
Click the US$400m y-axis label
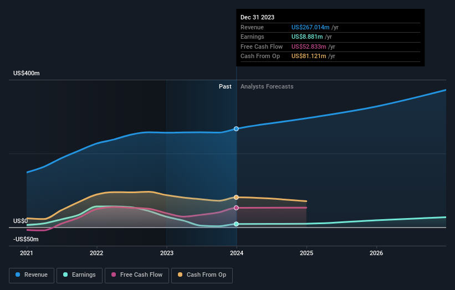(27, 73)
